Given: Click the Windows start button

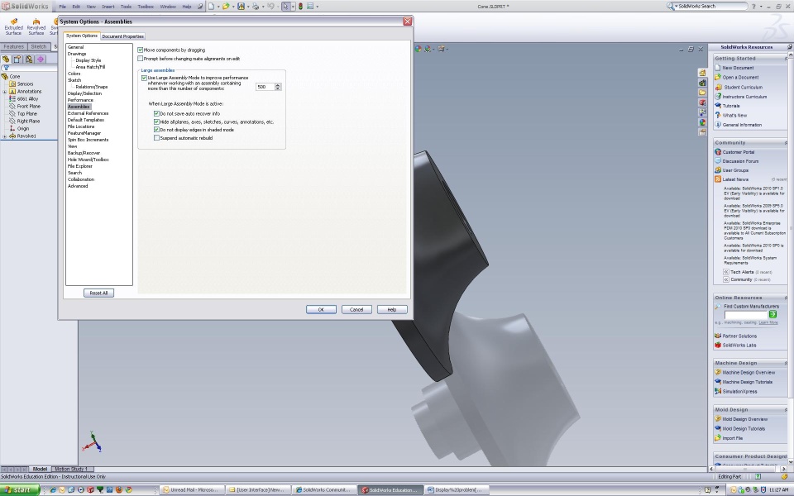Looking at the screenshot, I should 20,490.
